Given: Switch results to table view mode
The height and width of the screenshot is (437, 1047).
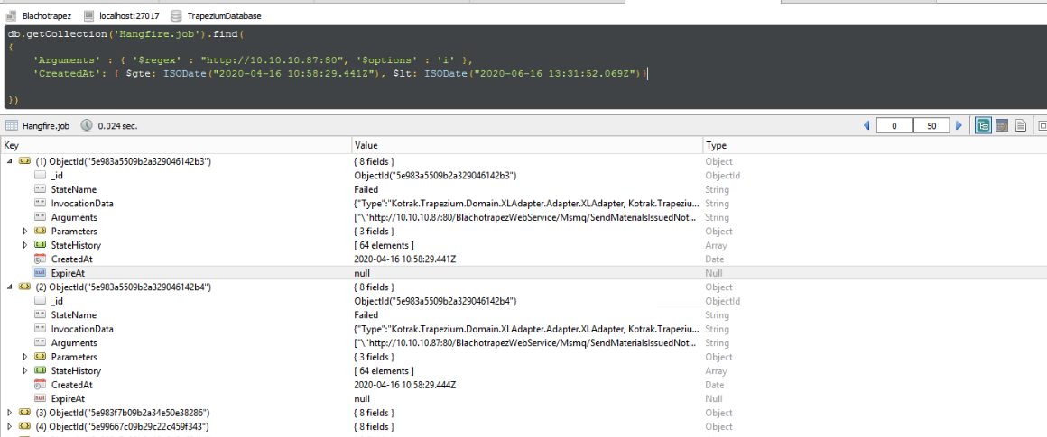Looking at the screenshot, I should point(1002,125).
